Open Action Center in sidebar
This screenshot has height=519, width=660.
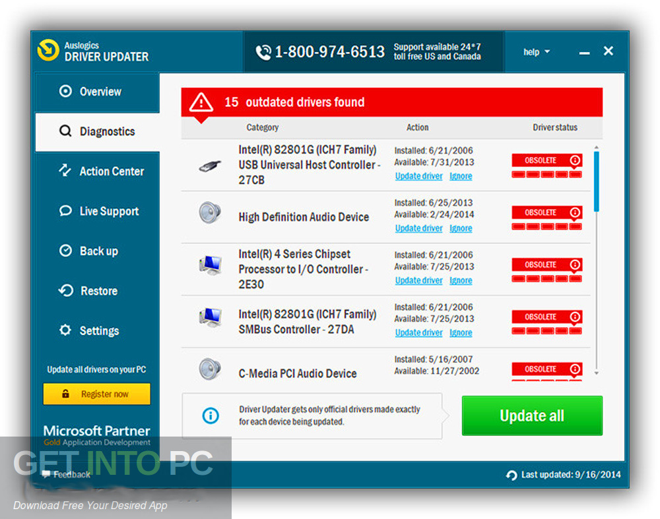[98, 171]
